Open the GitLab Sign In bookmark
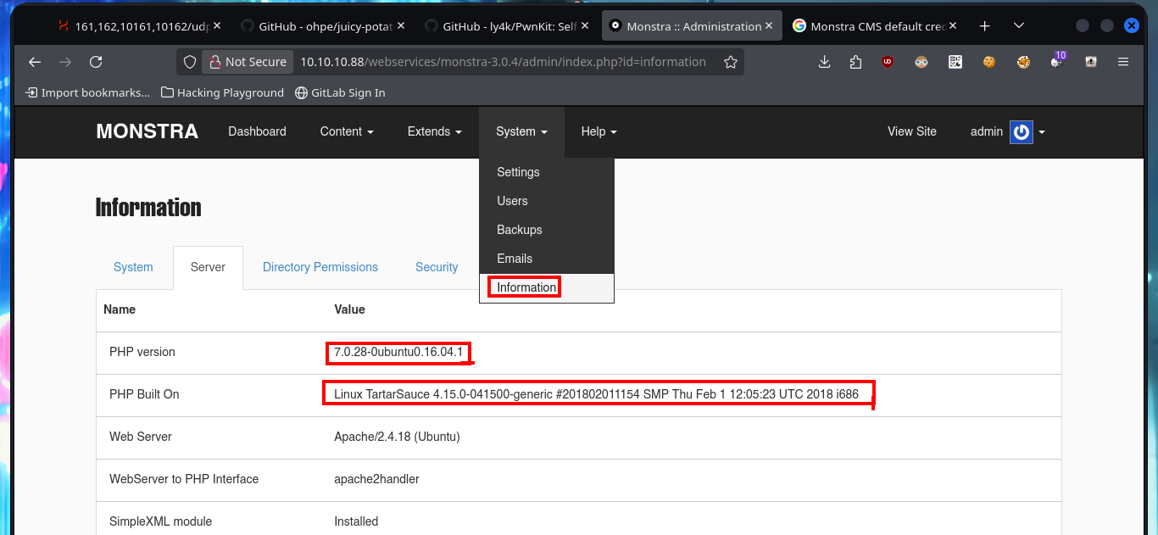The image size is (1158, 535). point(340,92)
